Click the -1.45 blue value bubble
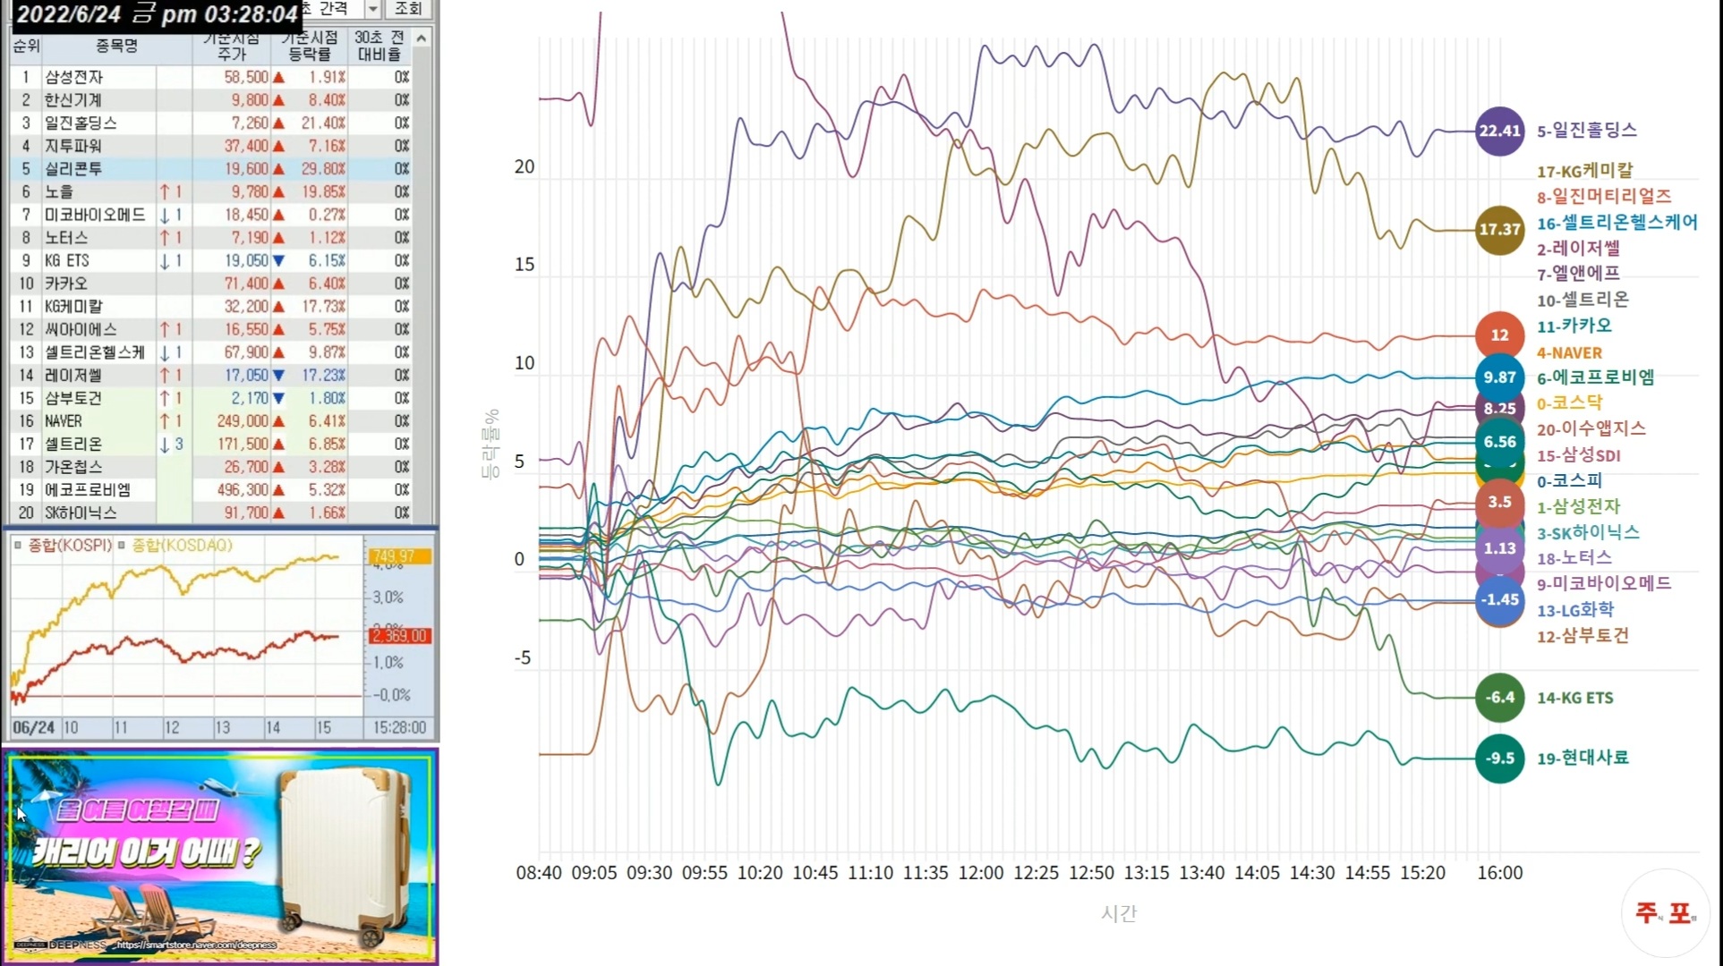 (x=1499, y=599)
